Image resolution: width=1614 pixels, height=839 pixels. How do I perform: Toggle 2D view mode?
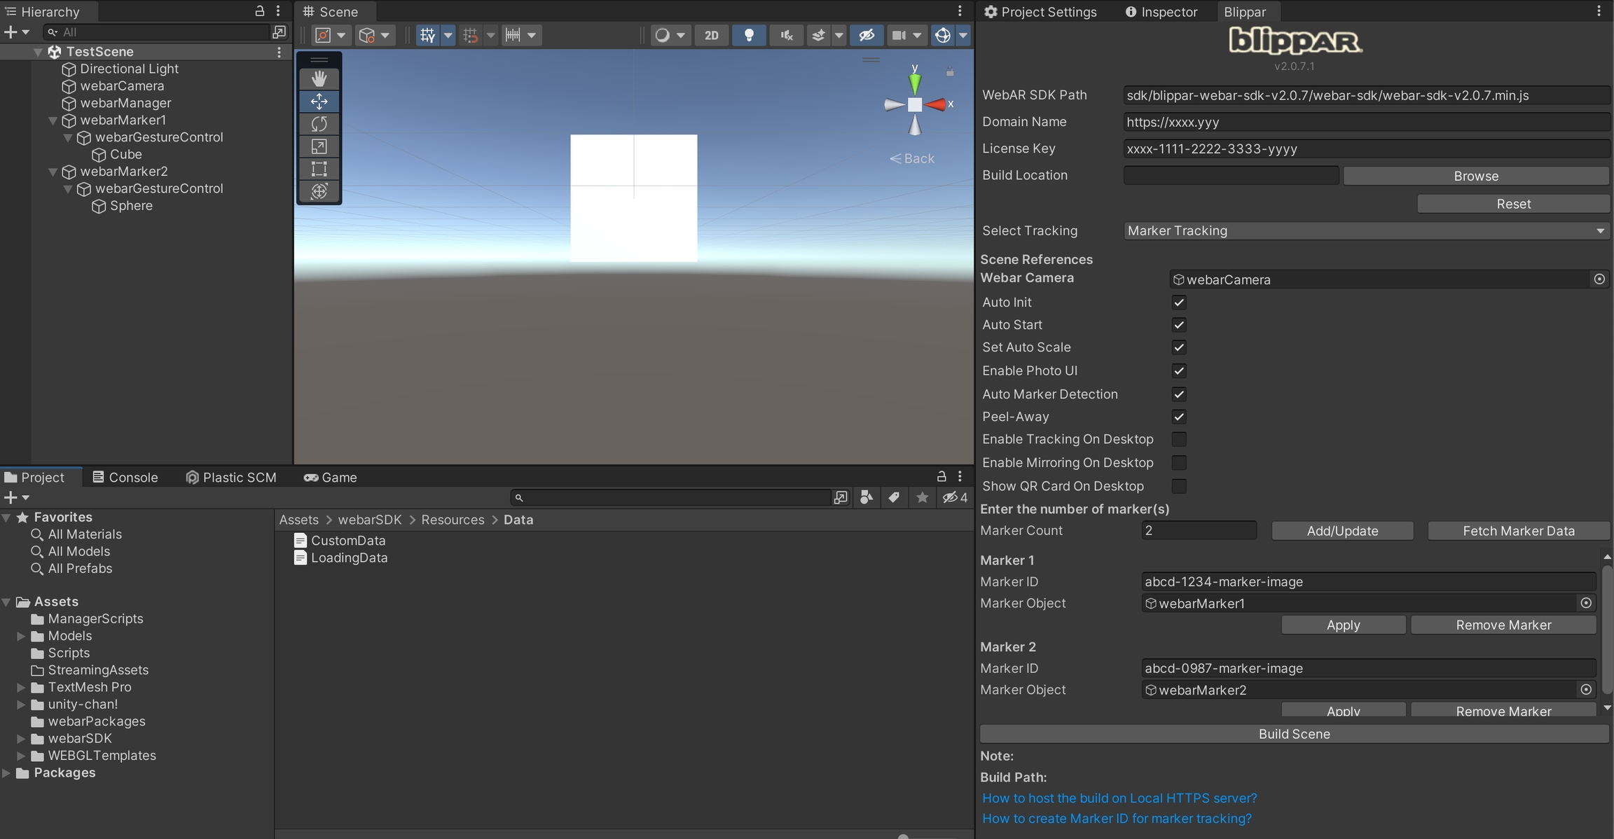click(711, 35)
